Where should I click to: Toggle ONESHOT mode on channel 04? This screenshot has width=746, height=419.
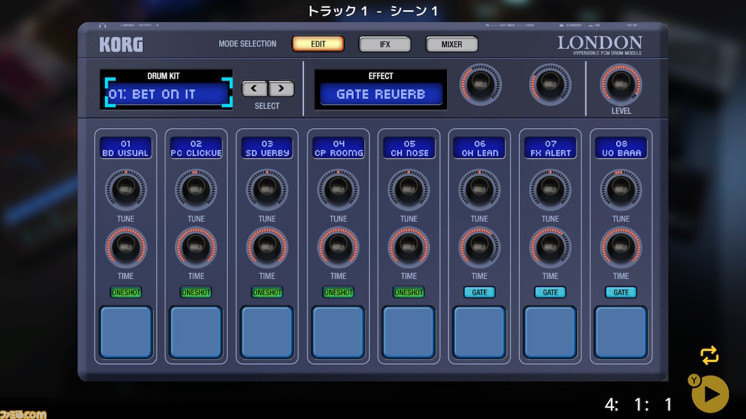[x=339, y=292]
